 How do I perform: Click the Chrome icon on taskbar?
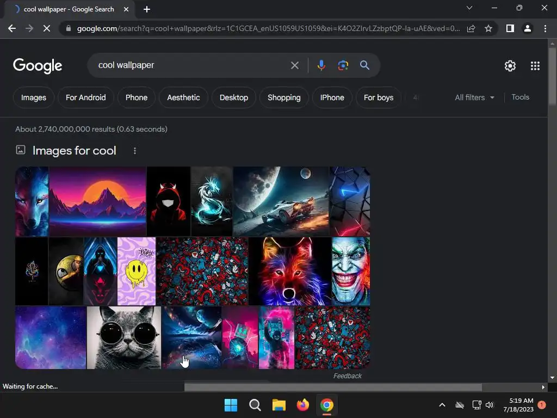(x=327, y=405)
